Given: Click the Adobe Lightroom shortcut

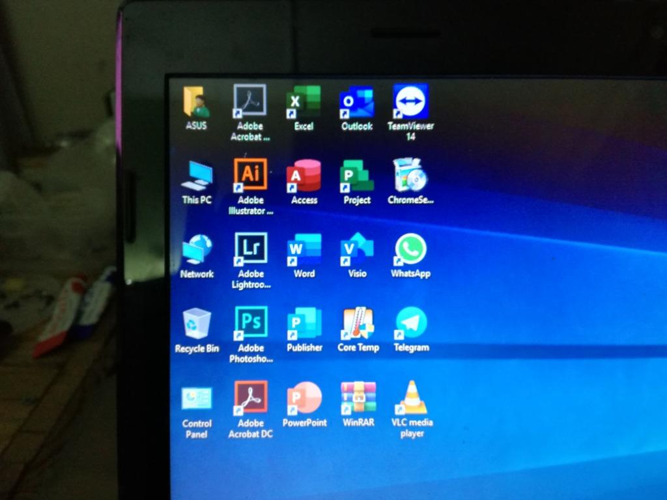Looking at the screenshot, I should (251, 249).
